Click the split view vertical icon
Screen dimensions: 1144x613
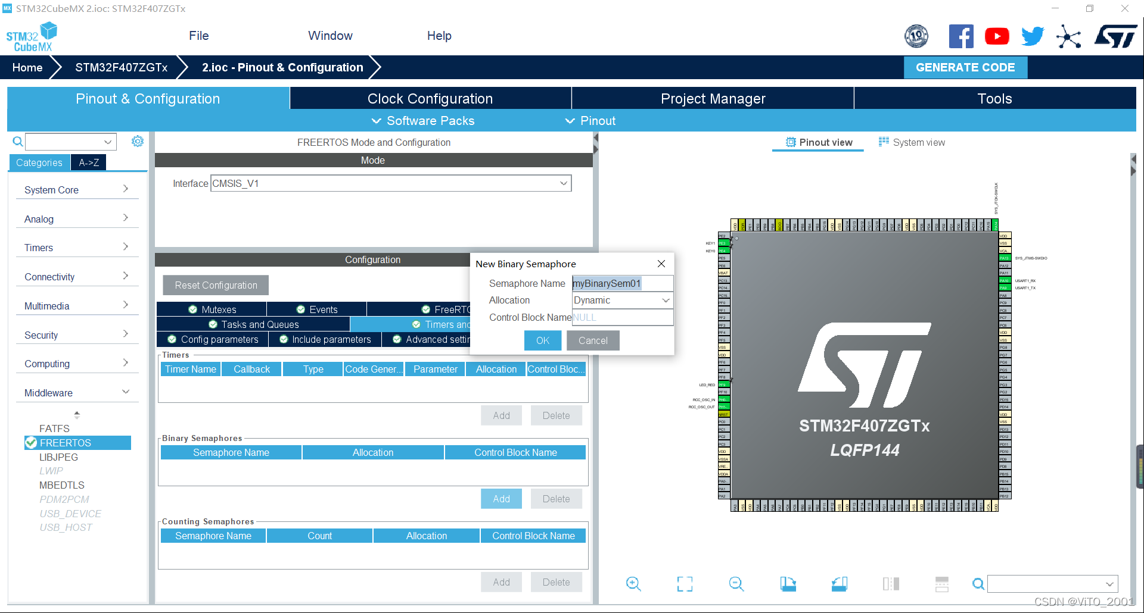pyautogui.click(x=891, y=584)
